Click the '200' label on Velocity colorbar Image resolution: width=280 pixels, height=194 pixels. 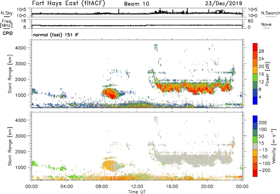coord(263,123)
